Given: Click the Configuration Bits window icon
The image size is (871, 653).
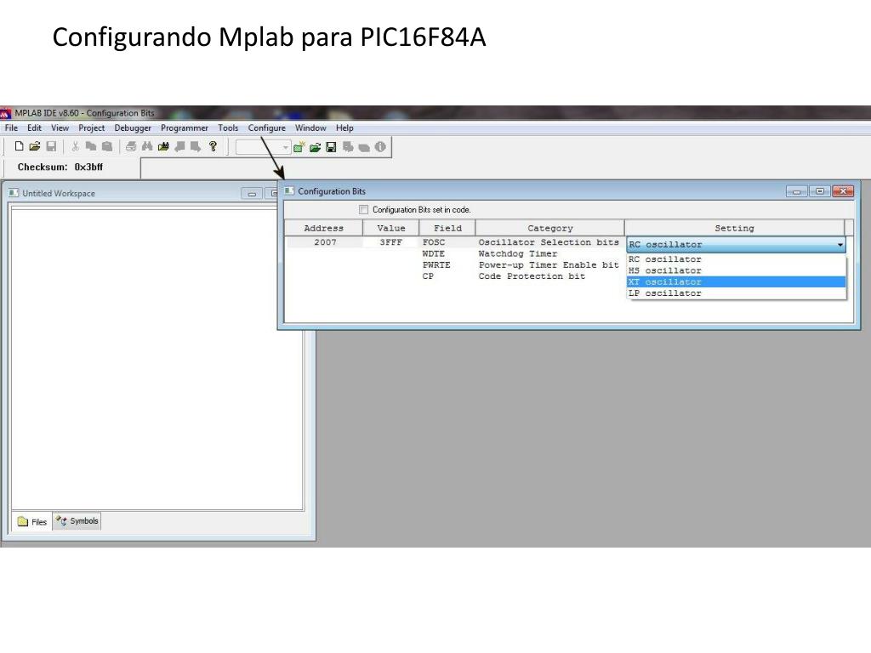Looking at the screenshot, I should tap(289, 191).
